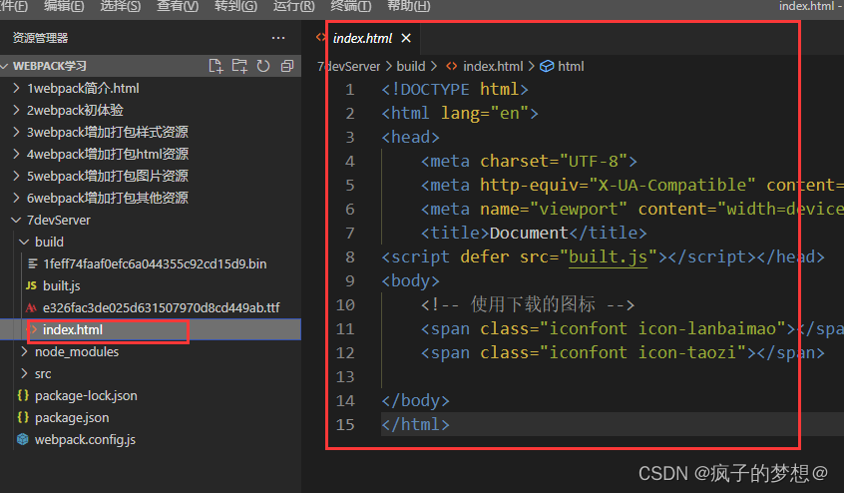Click the New Folder icon in explorer header
The image size is (844, 493).
[239, 66]
